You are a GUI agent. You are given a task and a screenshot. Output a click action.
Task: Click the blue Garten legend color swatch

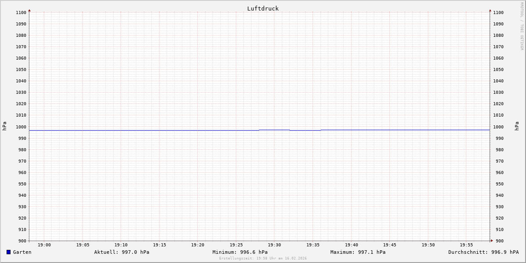pyautogui.click(x=8, y=252)
